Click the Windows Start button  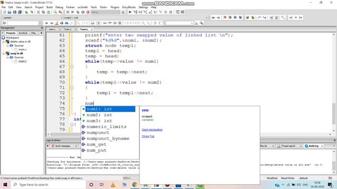coord(5,185)
